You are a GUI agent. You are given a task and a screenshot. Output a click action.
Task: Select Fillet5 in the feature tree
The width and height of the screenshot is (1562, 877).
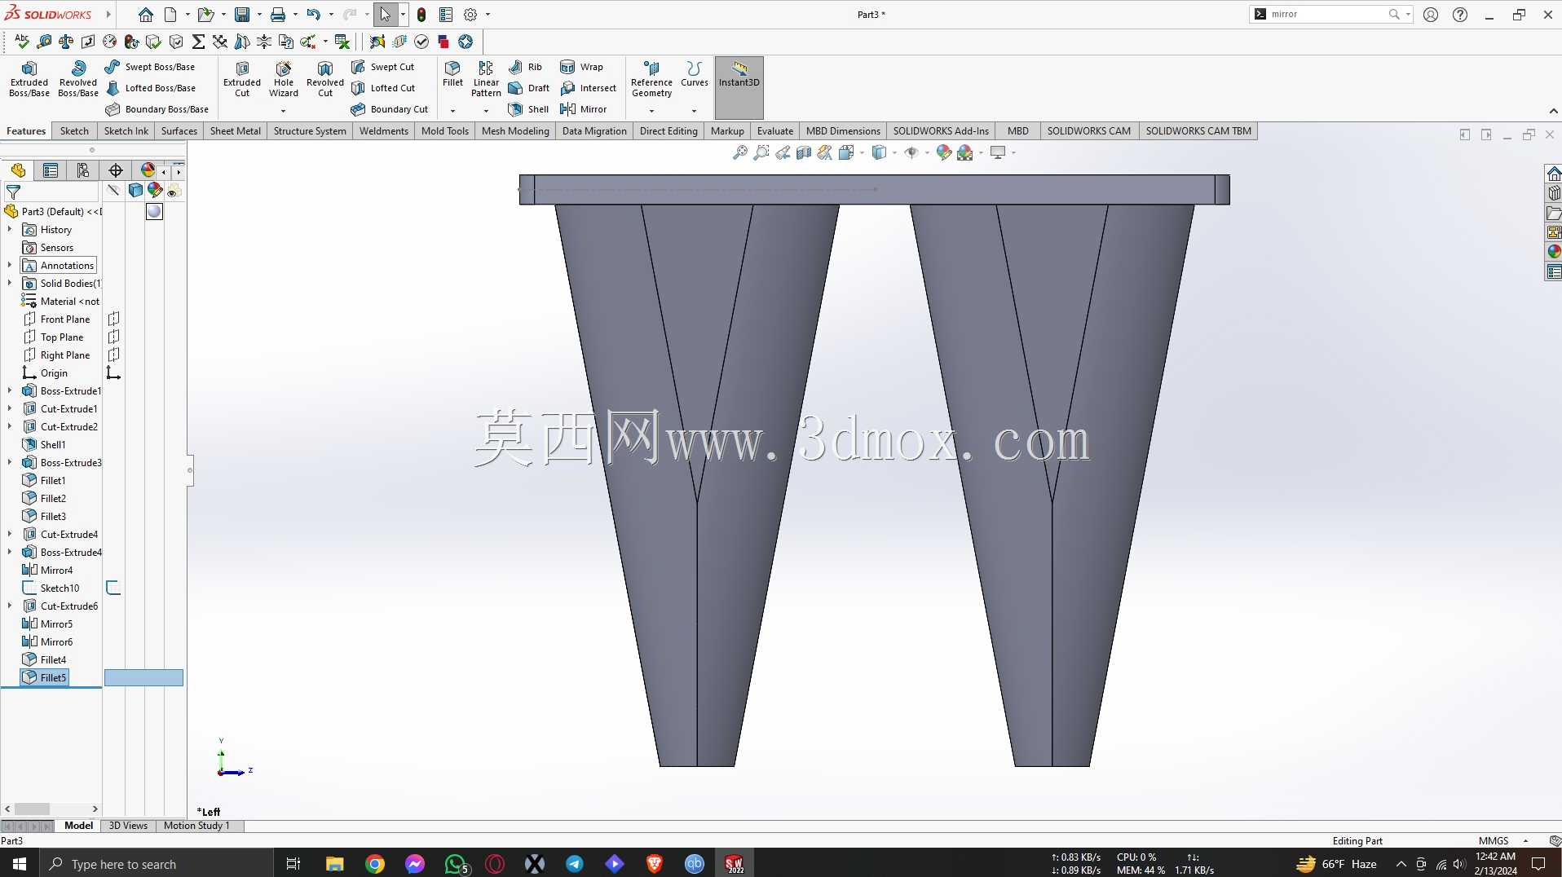[45, 677]
